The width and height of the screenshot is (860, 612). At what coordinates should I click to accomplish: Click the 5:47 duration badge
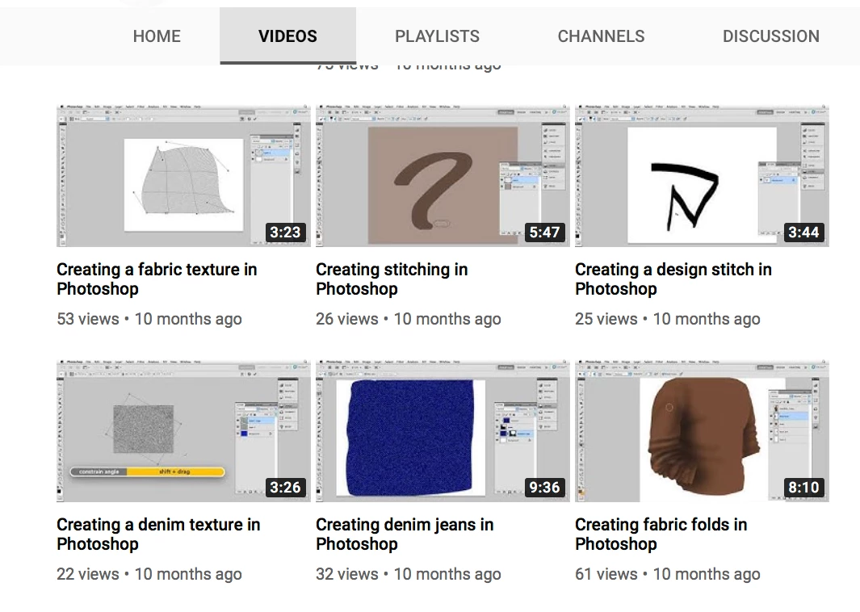(x=544, y=232)
